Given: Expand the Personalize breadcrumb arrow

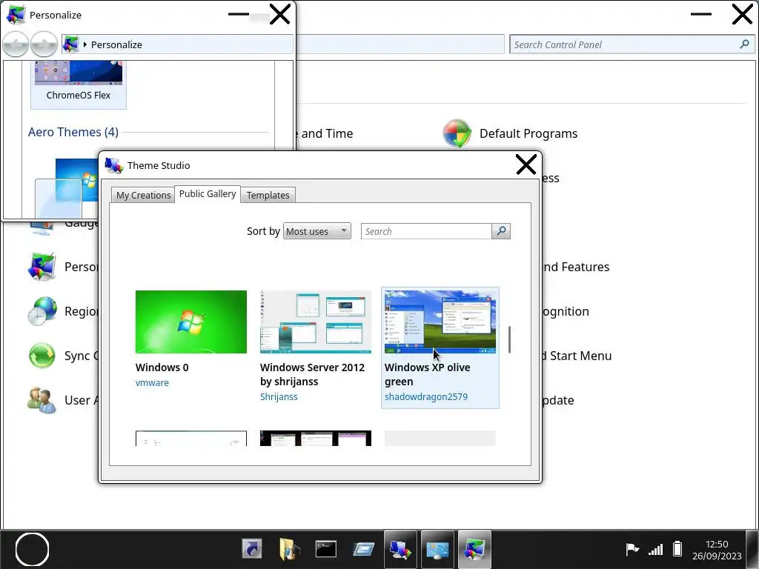Looking at the screenshot, I should tap(85, 44).
